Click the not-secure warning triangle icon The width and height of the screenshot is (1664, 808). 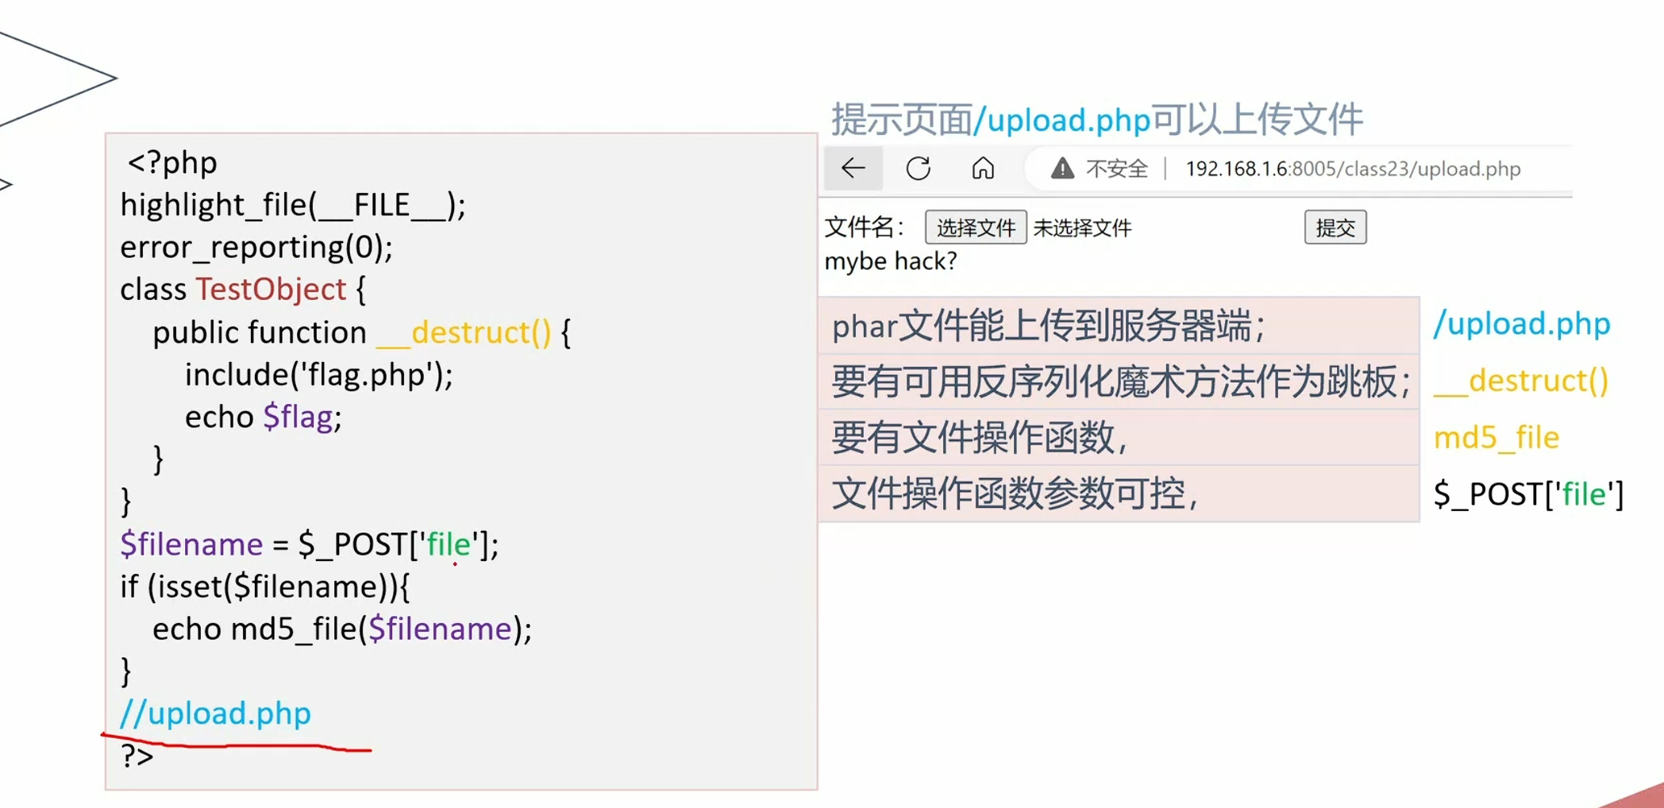point(1062,168)
